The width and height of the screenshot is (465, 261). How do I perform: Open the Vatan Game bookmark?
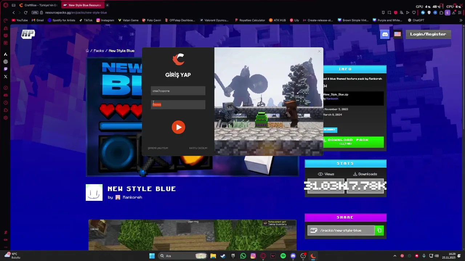pos(128,20)
